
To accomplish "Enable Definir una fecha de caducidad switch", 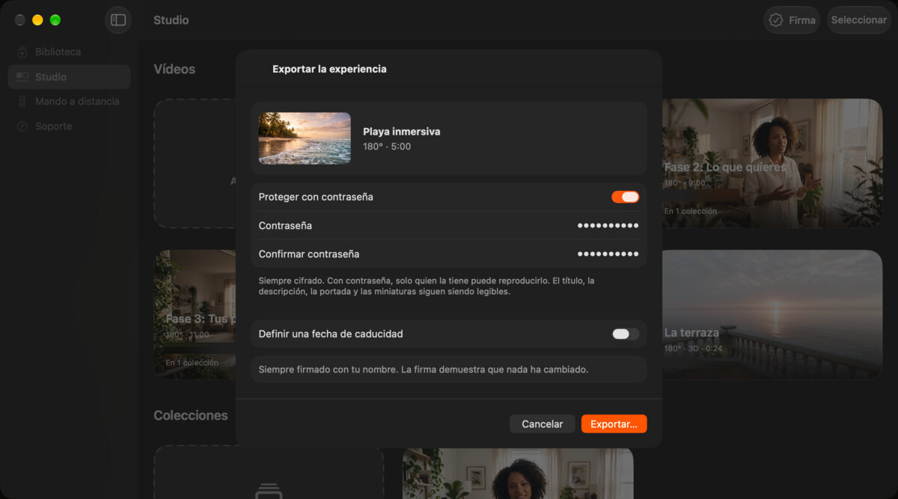I will [x=625, y=334].
